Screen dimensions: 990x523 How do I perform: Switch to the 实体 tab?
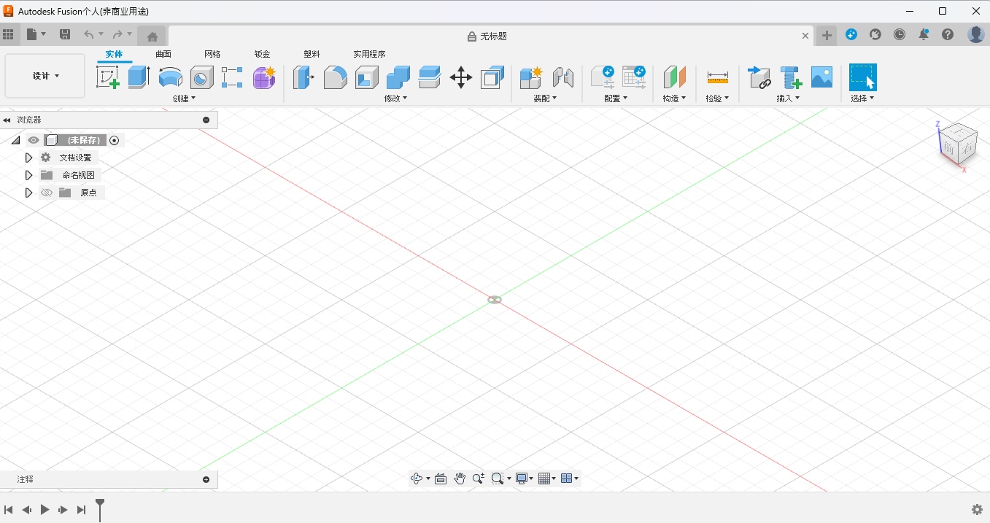click(x=114, y=54)
